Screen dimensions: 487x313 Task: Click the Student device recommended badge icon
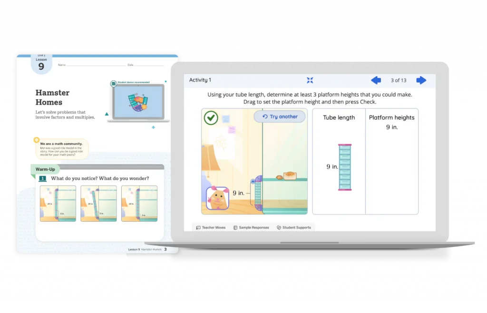click(x=113, y=83)
